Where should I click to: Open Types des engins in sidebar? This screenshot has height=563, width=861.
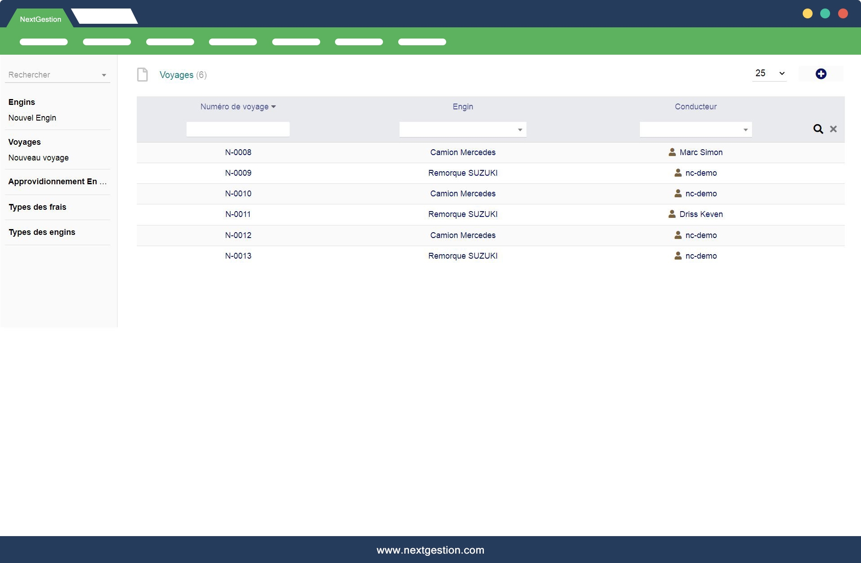click(42, 232)
